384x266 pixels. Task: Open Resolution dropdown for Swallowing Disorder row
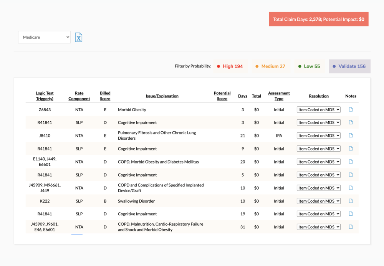pyautogui.click(x=319, y=201)
